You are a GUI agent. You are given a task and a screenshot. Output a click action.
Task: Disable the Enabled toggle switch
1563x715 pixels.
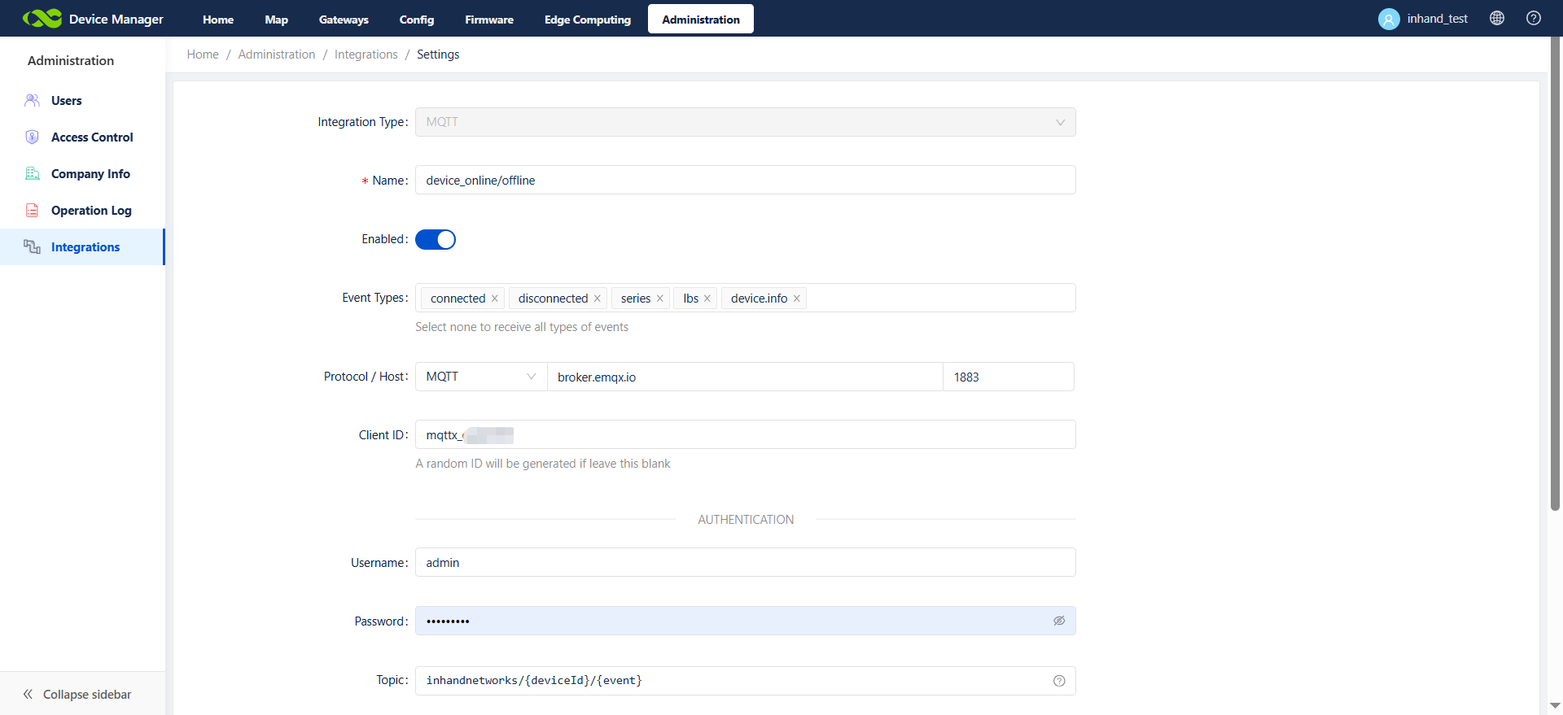436,239
